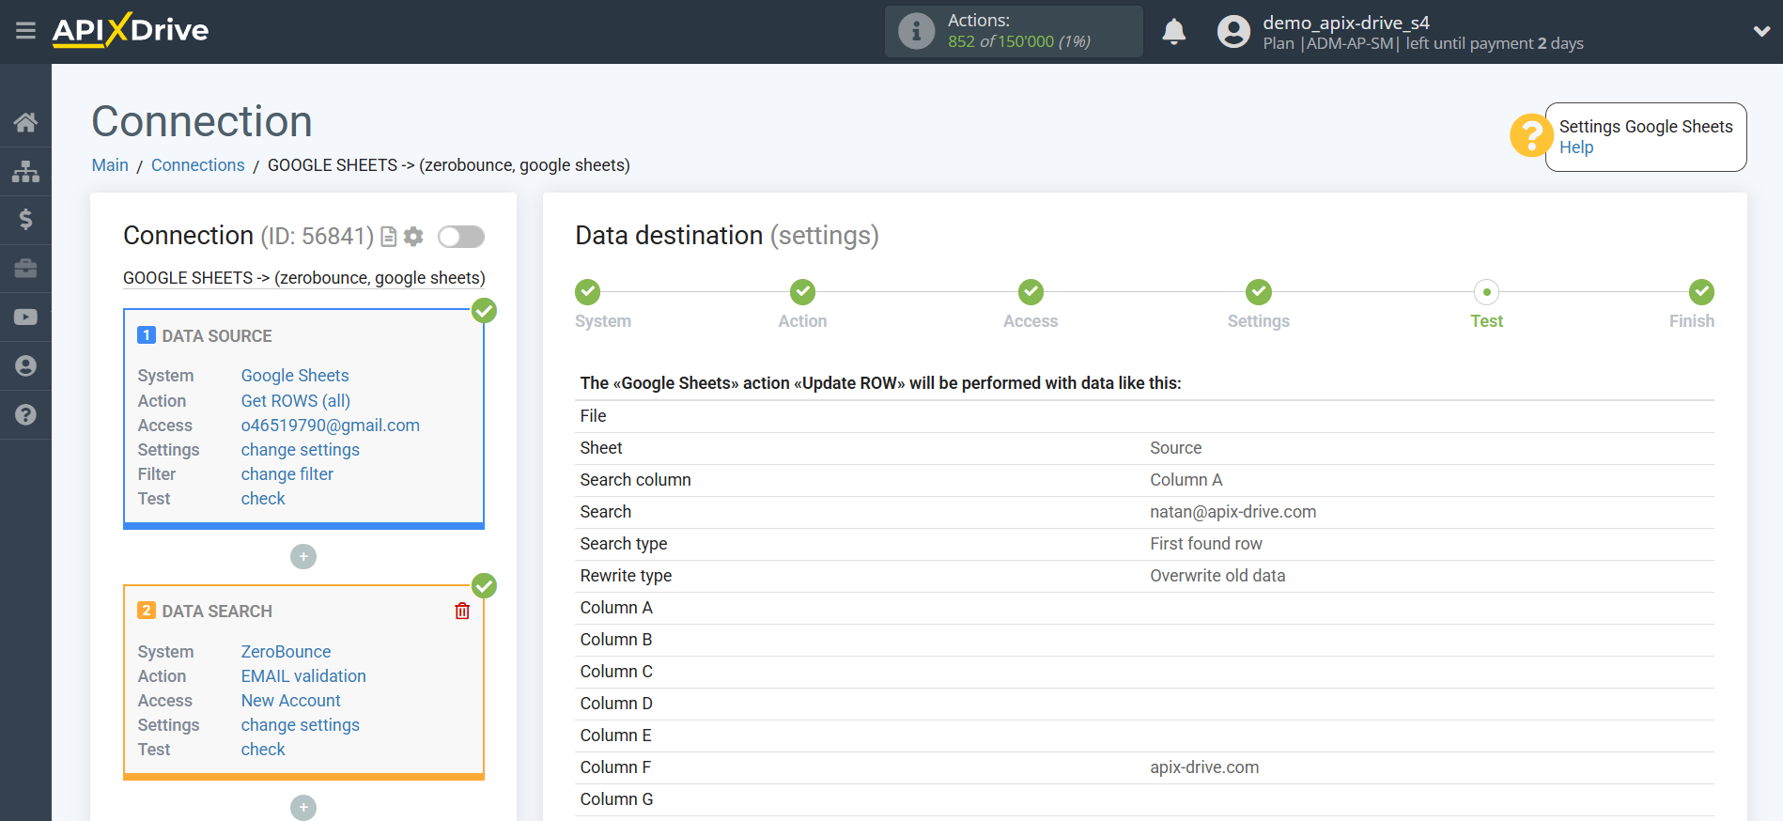Open the home icon in sidebar
The height and width of the screenshot is (821, 1783).
click(25, 122)
